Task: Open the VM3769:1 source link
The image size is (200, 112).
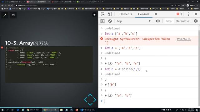Action: coord(184,39)
